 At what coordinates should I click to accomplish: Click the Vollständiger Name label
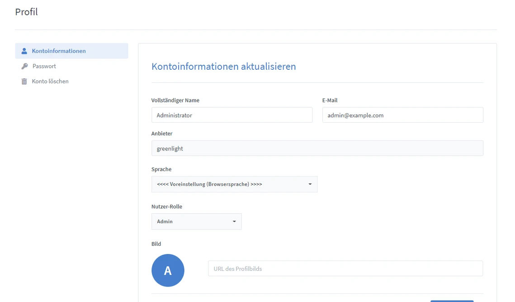[x=175, y=100]
